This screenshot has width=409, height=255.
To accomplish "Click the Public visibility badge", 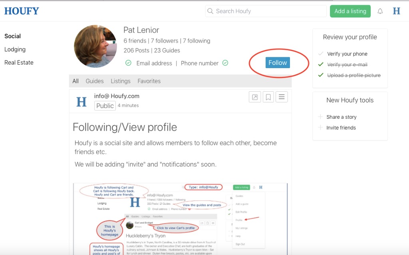I will [105, 106].
